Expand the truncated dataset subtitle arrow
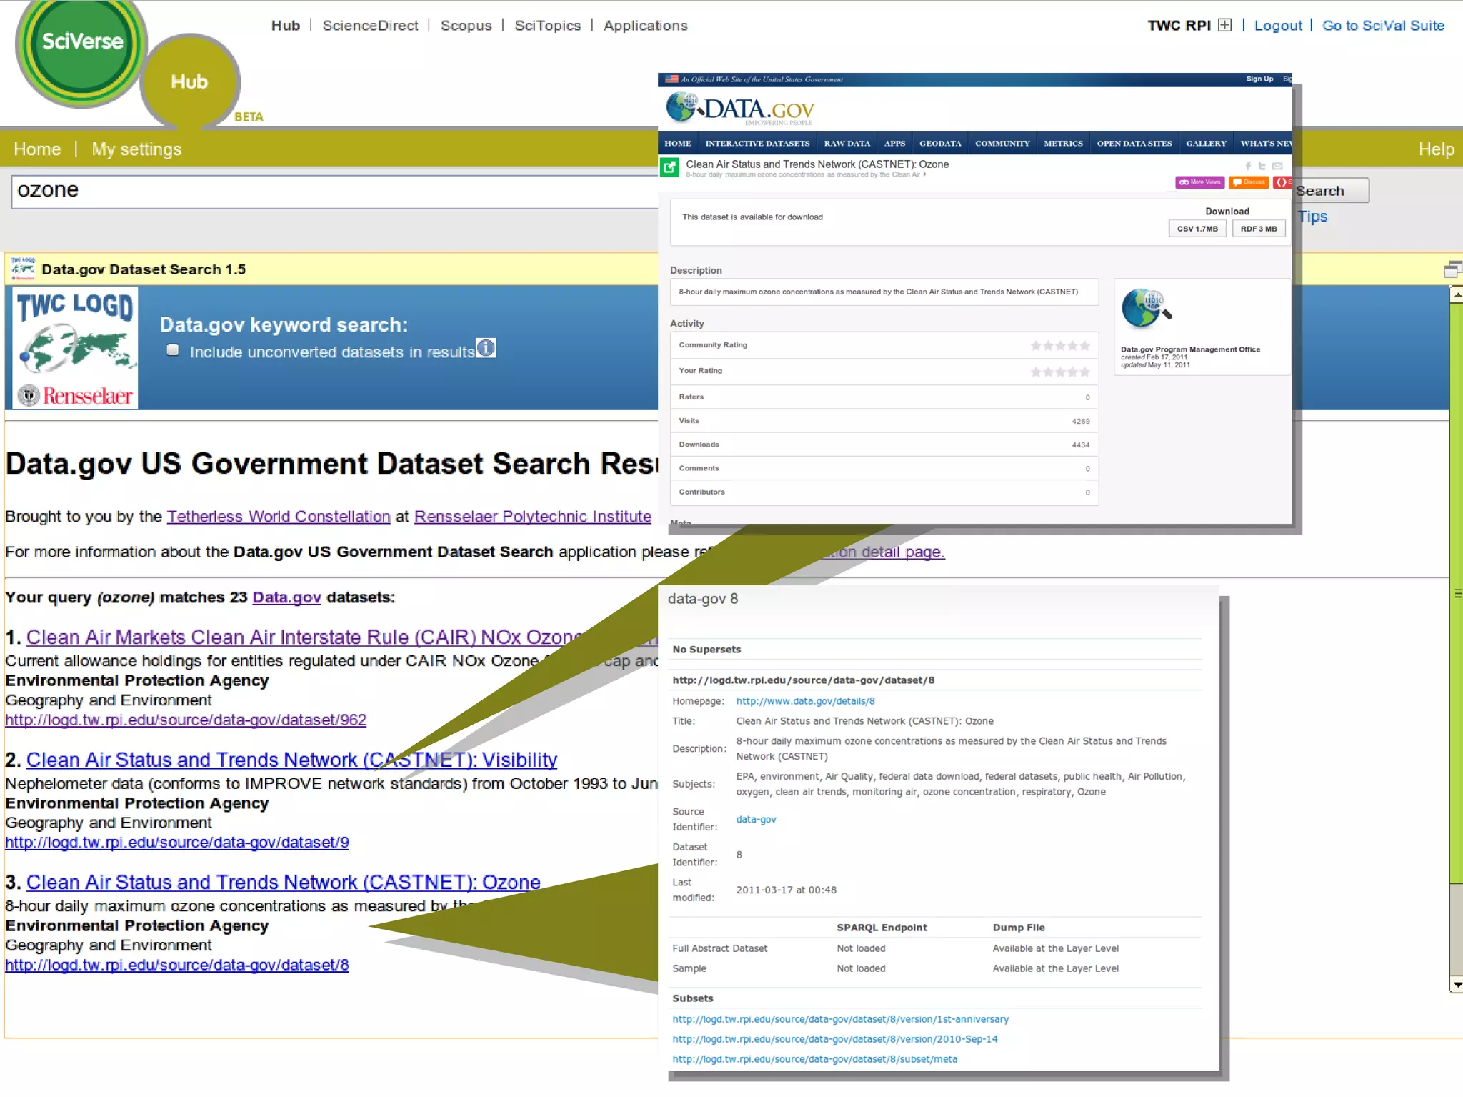This screenshot has width=1463, height=1097. coord(924,174)
